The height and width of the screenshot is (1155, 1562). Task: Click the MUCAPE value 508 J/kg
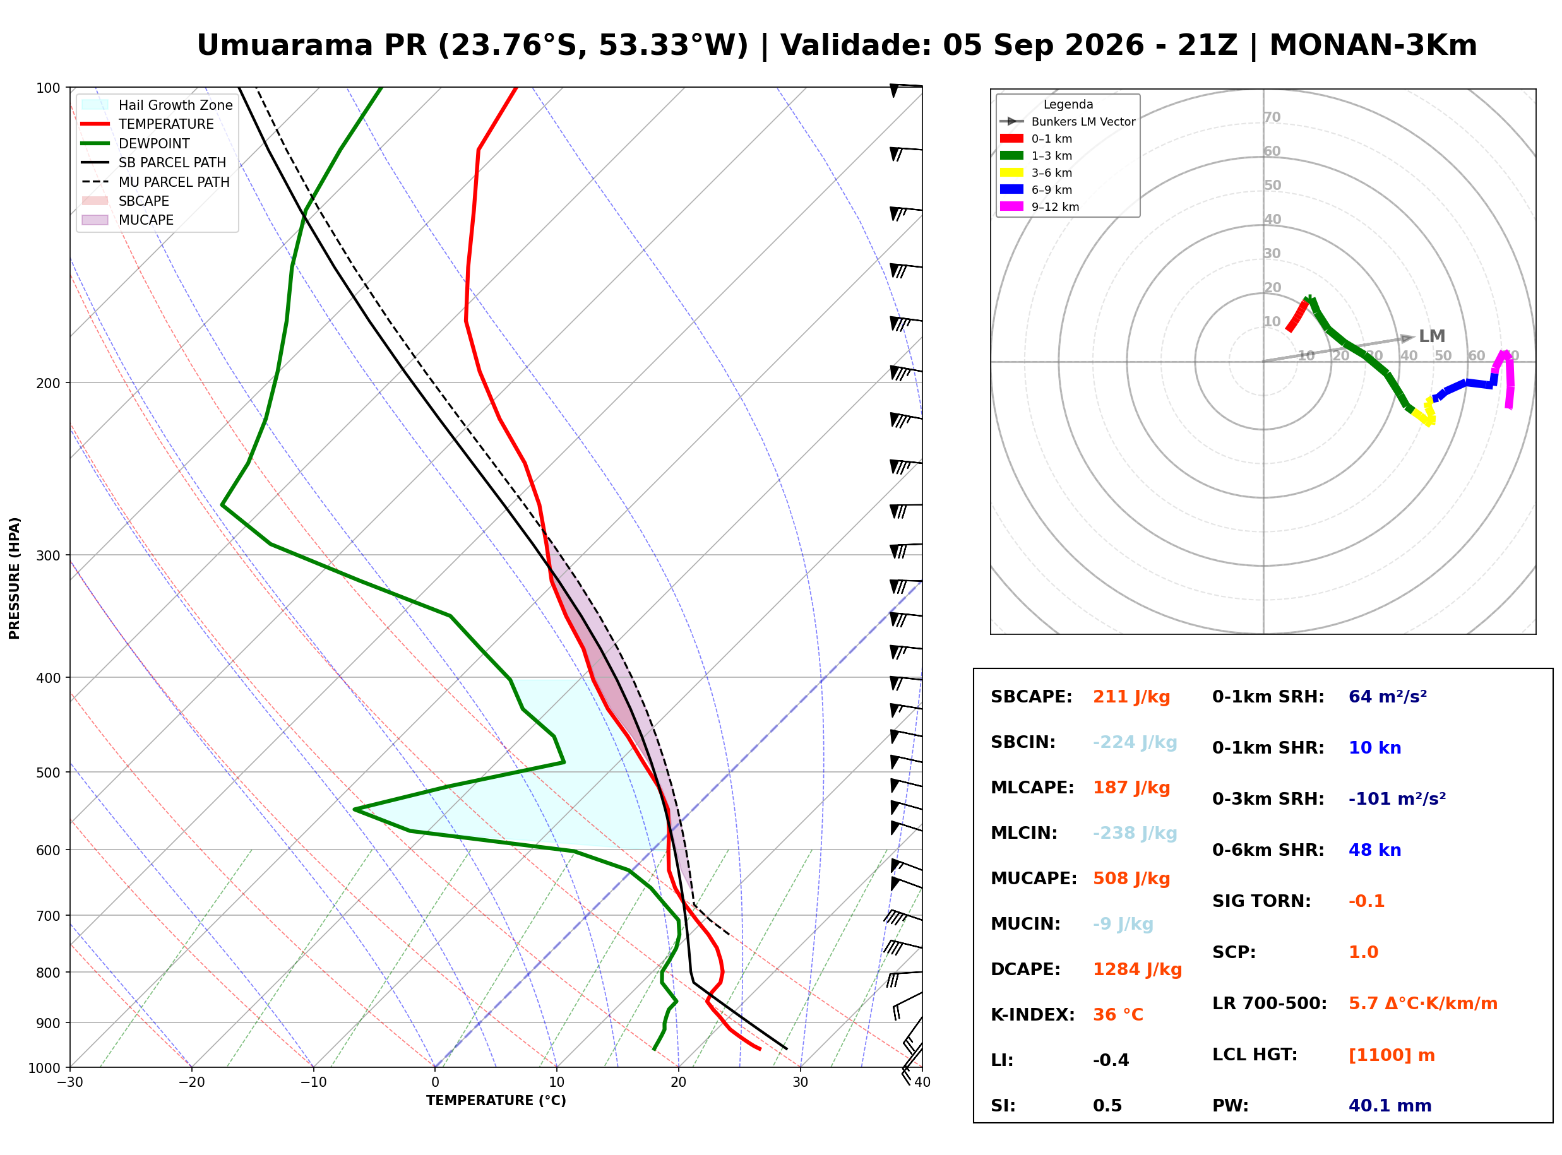(1131, 879)
